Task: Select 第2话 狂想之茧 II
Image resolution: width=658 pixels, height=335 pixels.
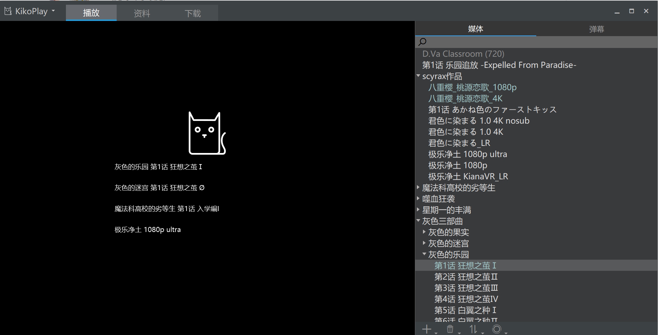Action: pyautogui.click(x=466, y=277)
